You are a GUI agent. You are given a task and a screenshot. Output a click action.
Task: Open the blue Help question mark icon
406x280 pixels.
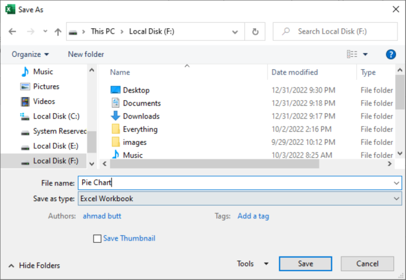390,54
